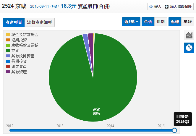Viewport: 196px width, 136px height.
Task: Click the 短期投資 legend label
Action: [x=19, y=40]
